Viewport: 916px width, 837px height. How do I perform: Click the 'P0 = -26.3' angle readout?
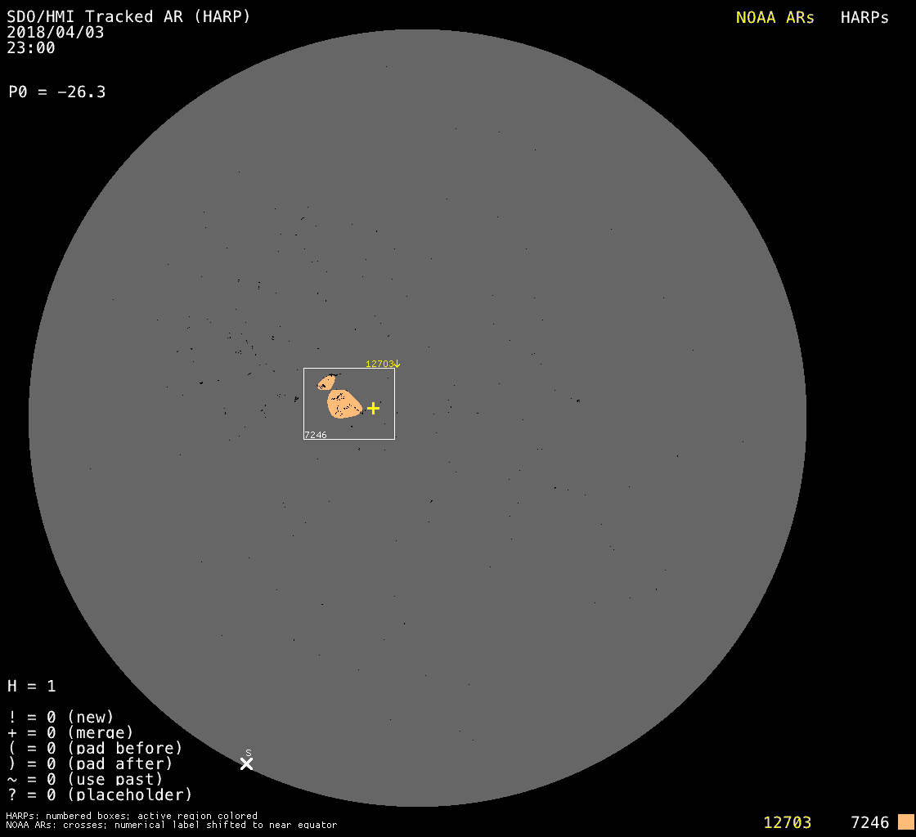[x=56, y=92]
